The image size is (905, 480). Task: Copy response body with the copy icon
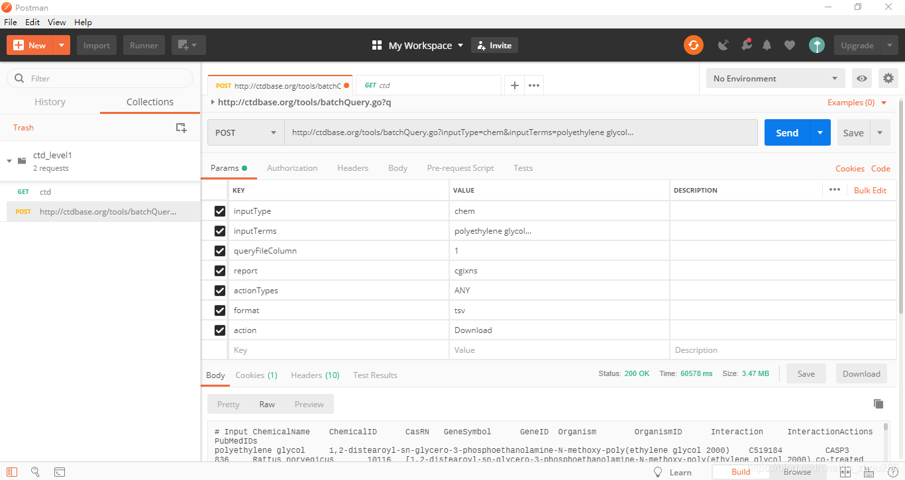click(x=878, y=404)
